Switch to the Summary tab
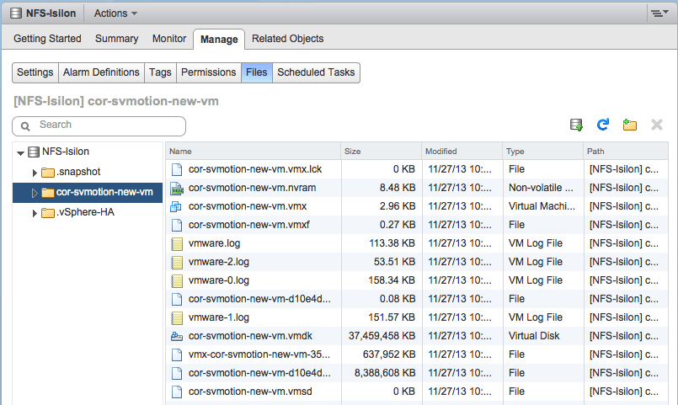The width and height of the screenshot is (678, 405). [117, 39]
